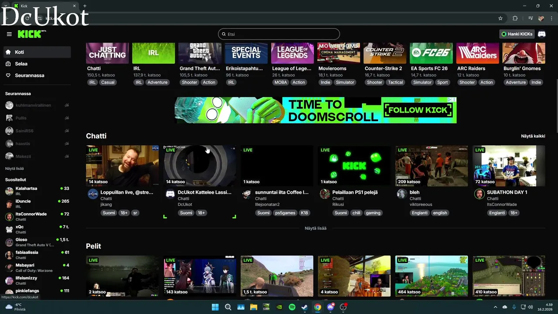Show hidden system tray icons

tap(495, 307)
